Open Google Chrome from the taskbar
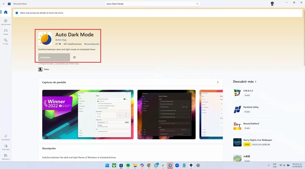 point(149,165)
